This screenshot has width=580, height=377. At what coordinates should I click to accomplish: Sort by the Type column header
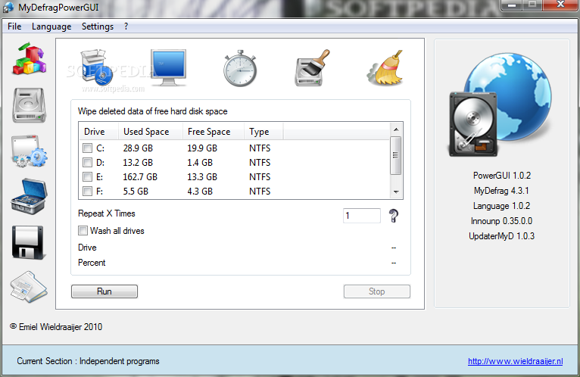click(x=263, y=131)
